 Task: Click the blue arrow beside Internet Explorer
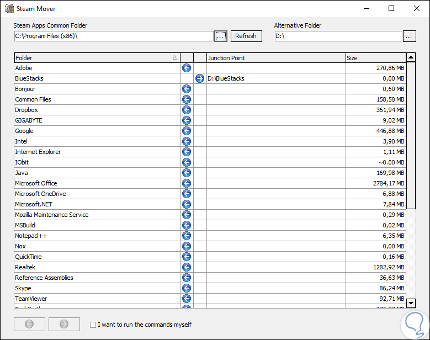pyautogui.click(x=187, y=152)
